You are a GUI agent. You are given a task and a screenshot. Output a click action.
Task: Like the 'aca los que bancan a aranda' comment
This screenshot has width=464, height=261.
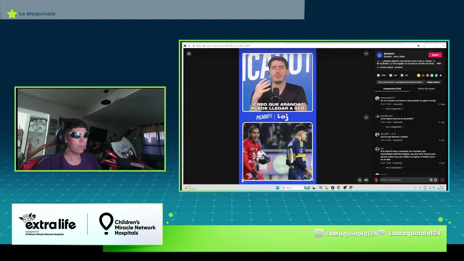[439, 140]
